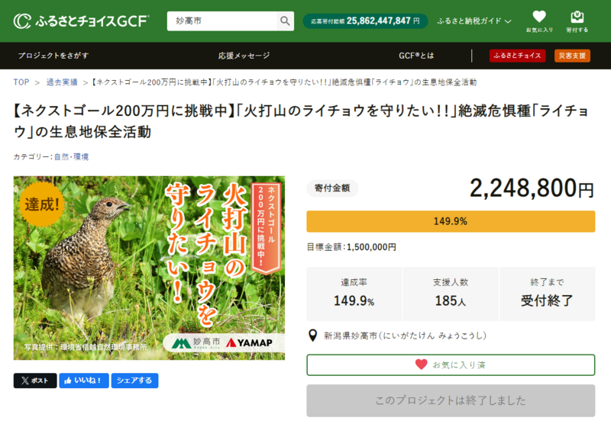Share via the X ポスト button

point(35,381)
